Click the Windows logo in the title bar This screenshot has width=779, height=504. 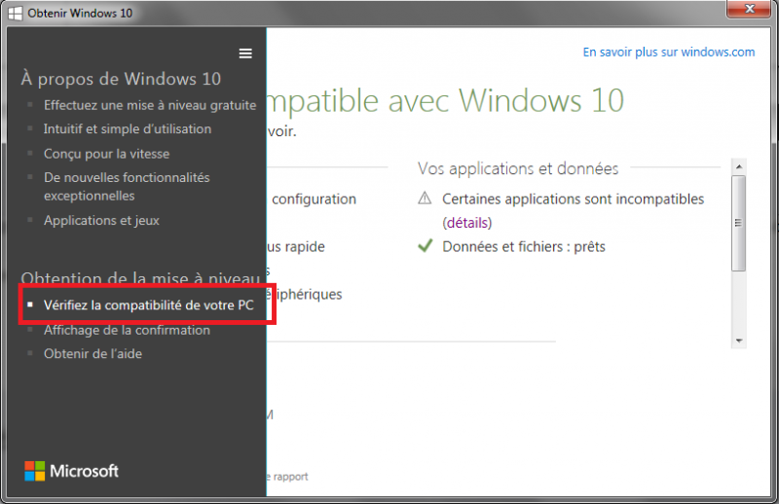pyautogui.click(x=17, y=14)
